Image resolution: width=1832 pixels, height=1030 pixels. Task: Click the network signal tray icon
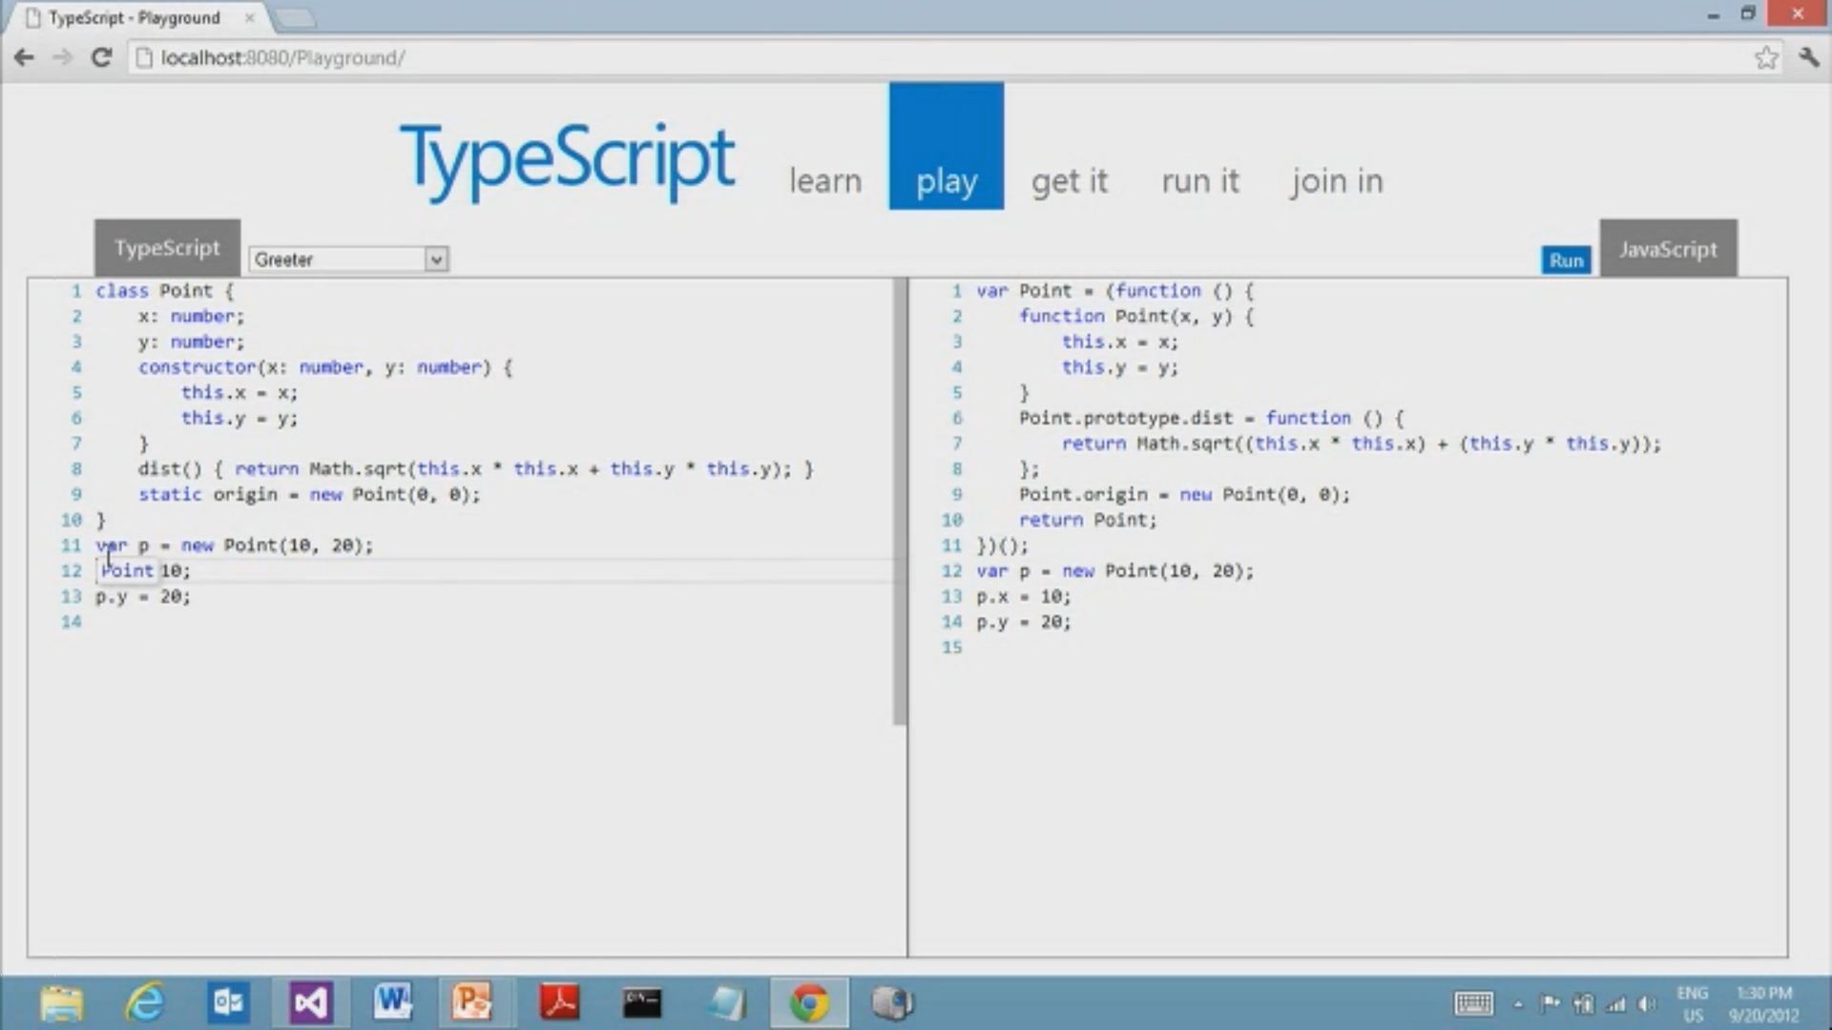(x=1615, y=1003)
